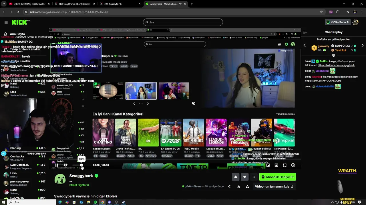Open Outlook from the taskbar
The height and width of the screenshot is (205, 366).
[x=81, y=202]
